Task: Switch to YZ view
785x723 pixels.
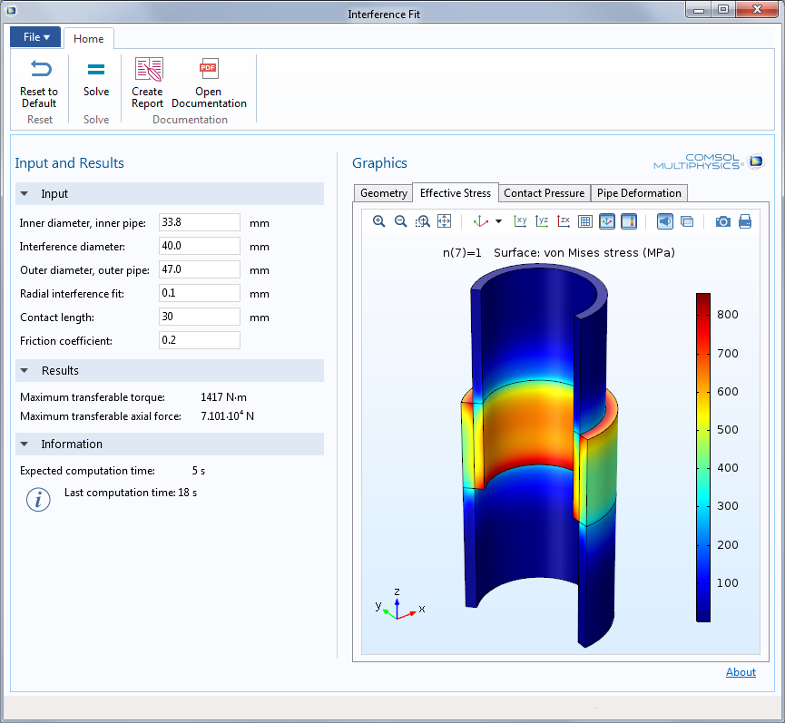Action: pos(542,221)
